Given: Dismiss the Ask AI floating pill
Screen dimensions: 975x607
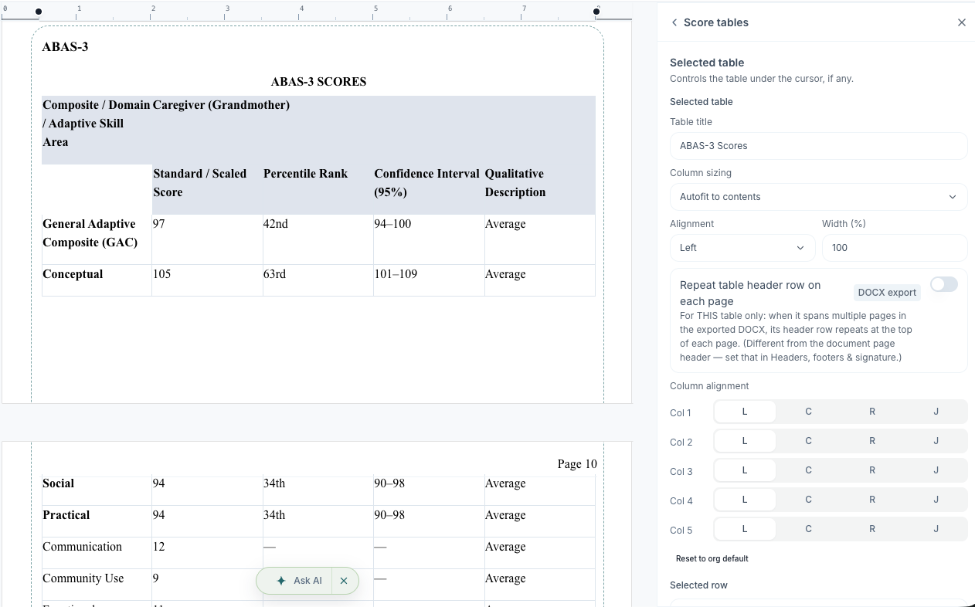Looking at the screenshot, I should tap(344, 581).
